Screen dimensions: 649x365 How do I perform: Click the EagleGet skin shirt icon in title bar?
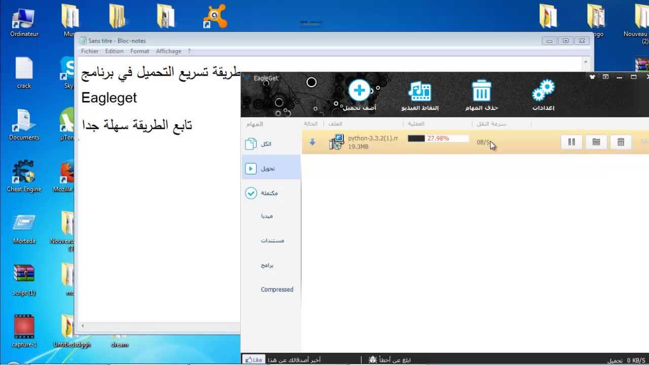[x=592, y=77]
